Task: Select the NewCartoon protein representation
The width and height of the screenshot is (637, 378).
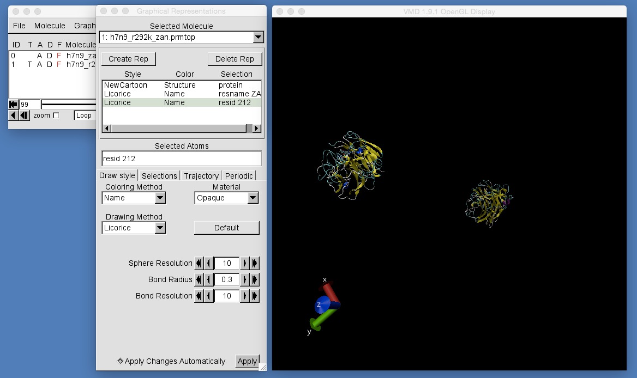Action: click(x=182, y=85)
